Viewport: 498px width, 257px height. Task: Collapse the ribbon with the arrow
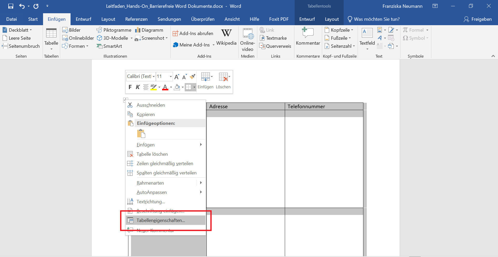pyautogui.click(x=493, y=56)
